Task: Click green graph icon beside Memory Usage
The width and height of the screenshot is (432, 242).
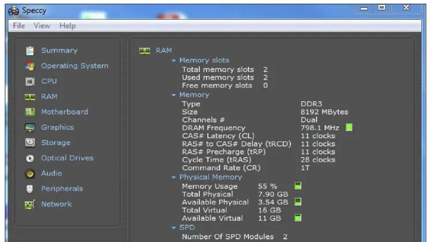Action: [x=298, y=186]
